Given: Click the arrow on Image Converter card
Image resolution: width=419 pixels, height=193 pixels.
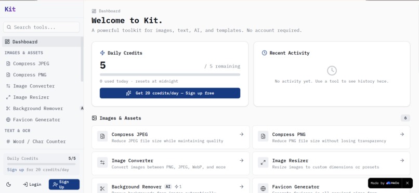Looking at the screenshot, I should click(242, 160).
